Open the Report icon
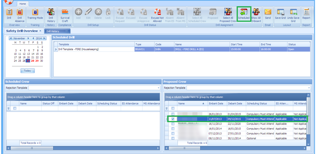 click(306, 14)
